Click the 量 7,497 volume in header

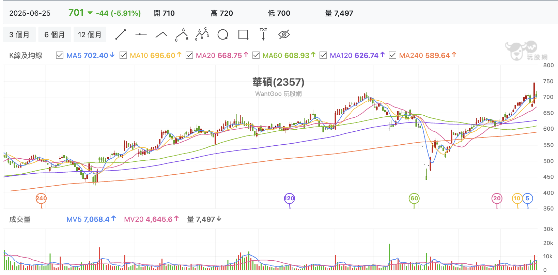click(339, 13)
